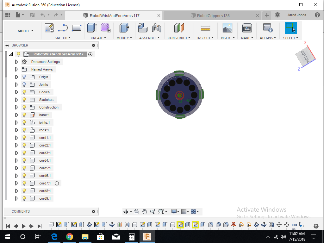Viewport: 324px width, 243px height.
Task: Open the CONSTRUCT menu
Action: pyautogui.click(x=179, y=38)
